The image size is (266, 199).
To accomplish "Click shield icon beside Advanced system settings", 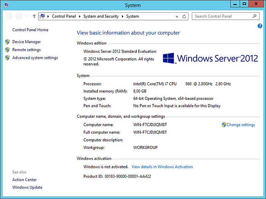I will (x=7, y=58).
